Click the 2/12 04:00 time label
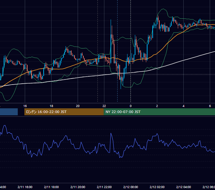215x190 pixels. [183, 187]
